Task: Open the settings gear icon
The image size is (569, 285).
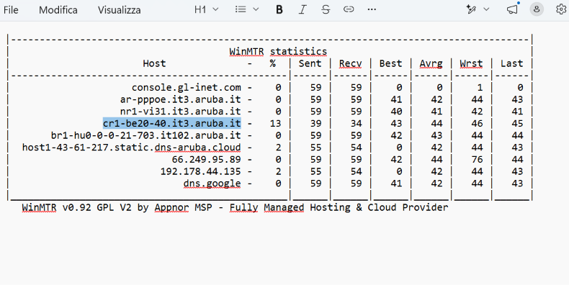Action: [x=561, y=9]
